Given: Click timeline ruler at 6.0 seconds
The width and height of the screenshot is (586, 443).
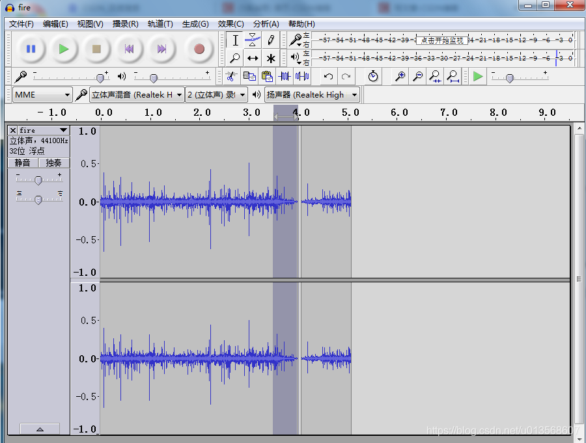Looking at the screenshot, I should click(399, 113).
